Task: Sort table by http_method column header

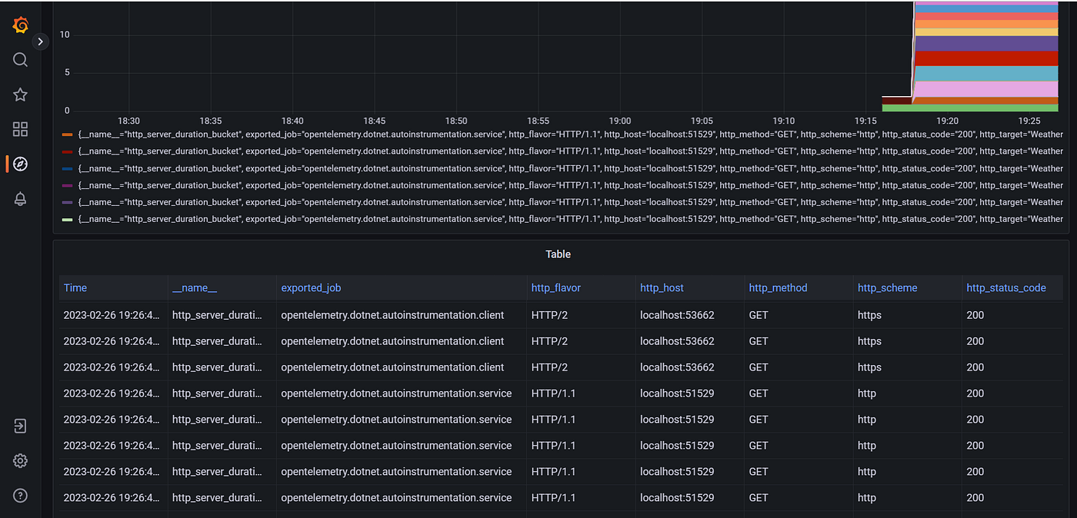Action: (778, 287)
